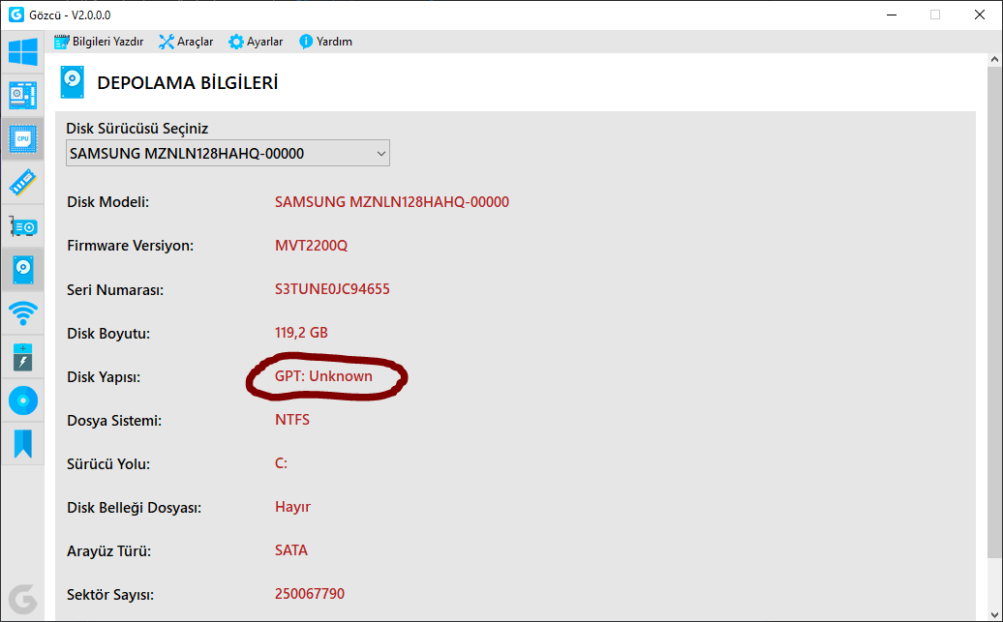Screen dimensions: 1003x622
Task: Open the Bilgileri Yazdır menu
Action: (99, 42)
